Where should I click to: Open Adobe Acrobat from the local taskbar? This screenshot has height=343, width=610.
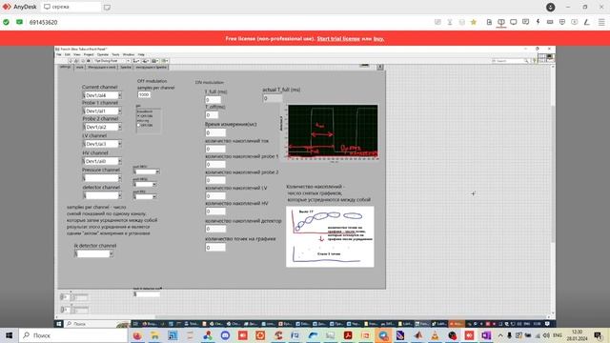tap(348, 335)
